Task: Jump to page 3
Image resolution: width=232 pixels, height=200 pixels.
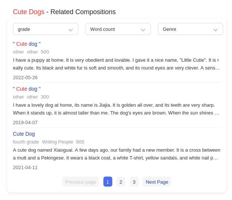Action: click(134, 182)
